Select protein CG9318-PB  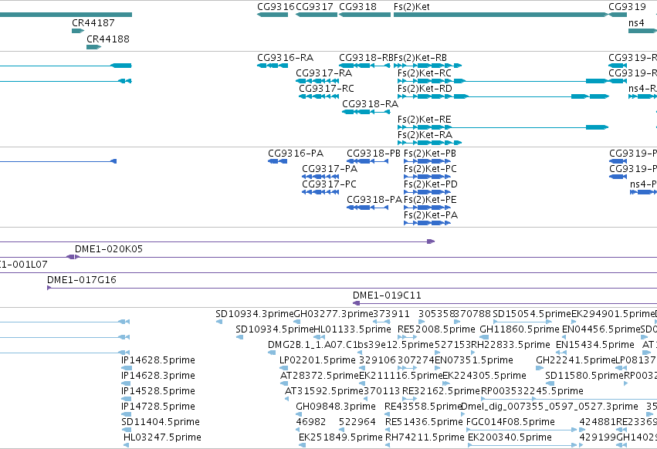coord(367,161)
